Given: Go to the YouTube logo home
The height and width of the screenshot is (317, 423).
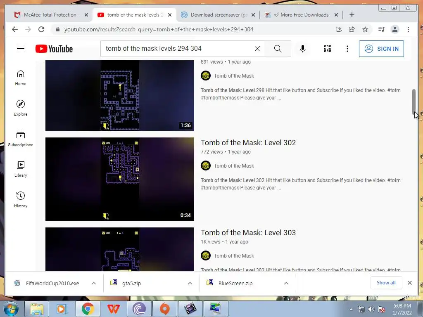Looking at the screenshot, I should click(54, 49).
